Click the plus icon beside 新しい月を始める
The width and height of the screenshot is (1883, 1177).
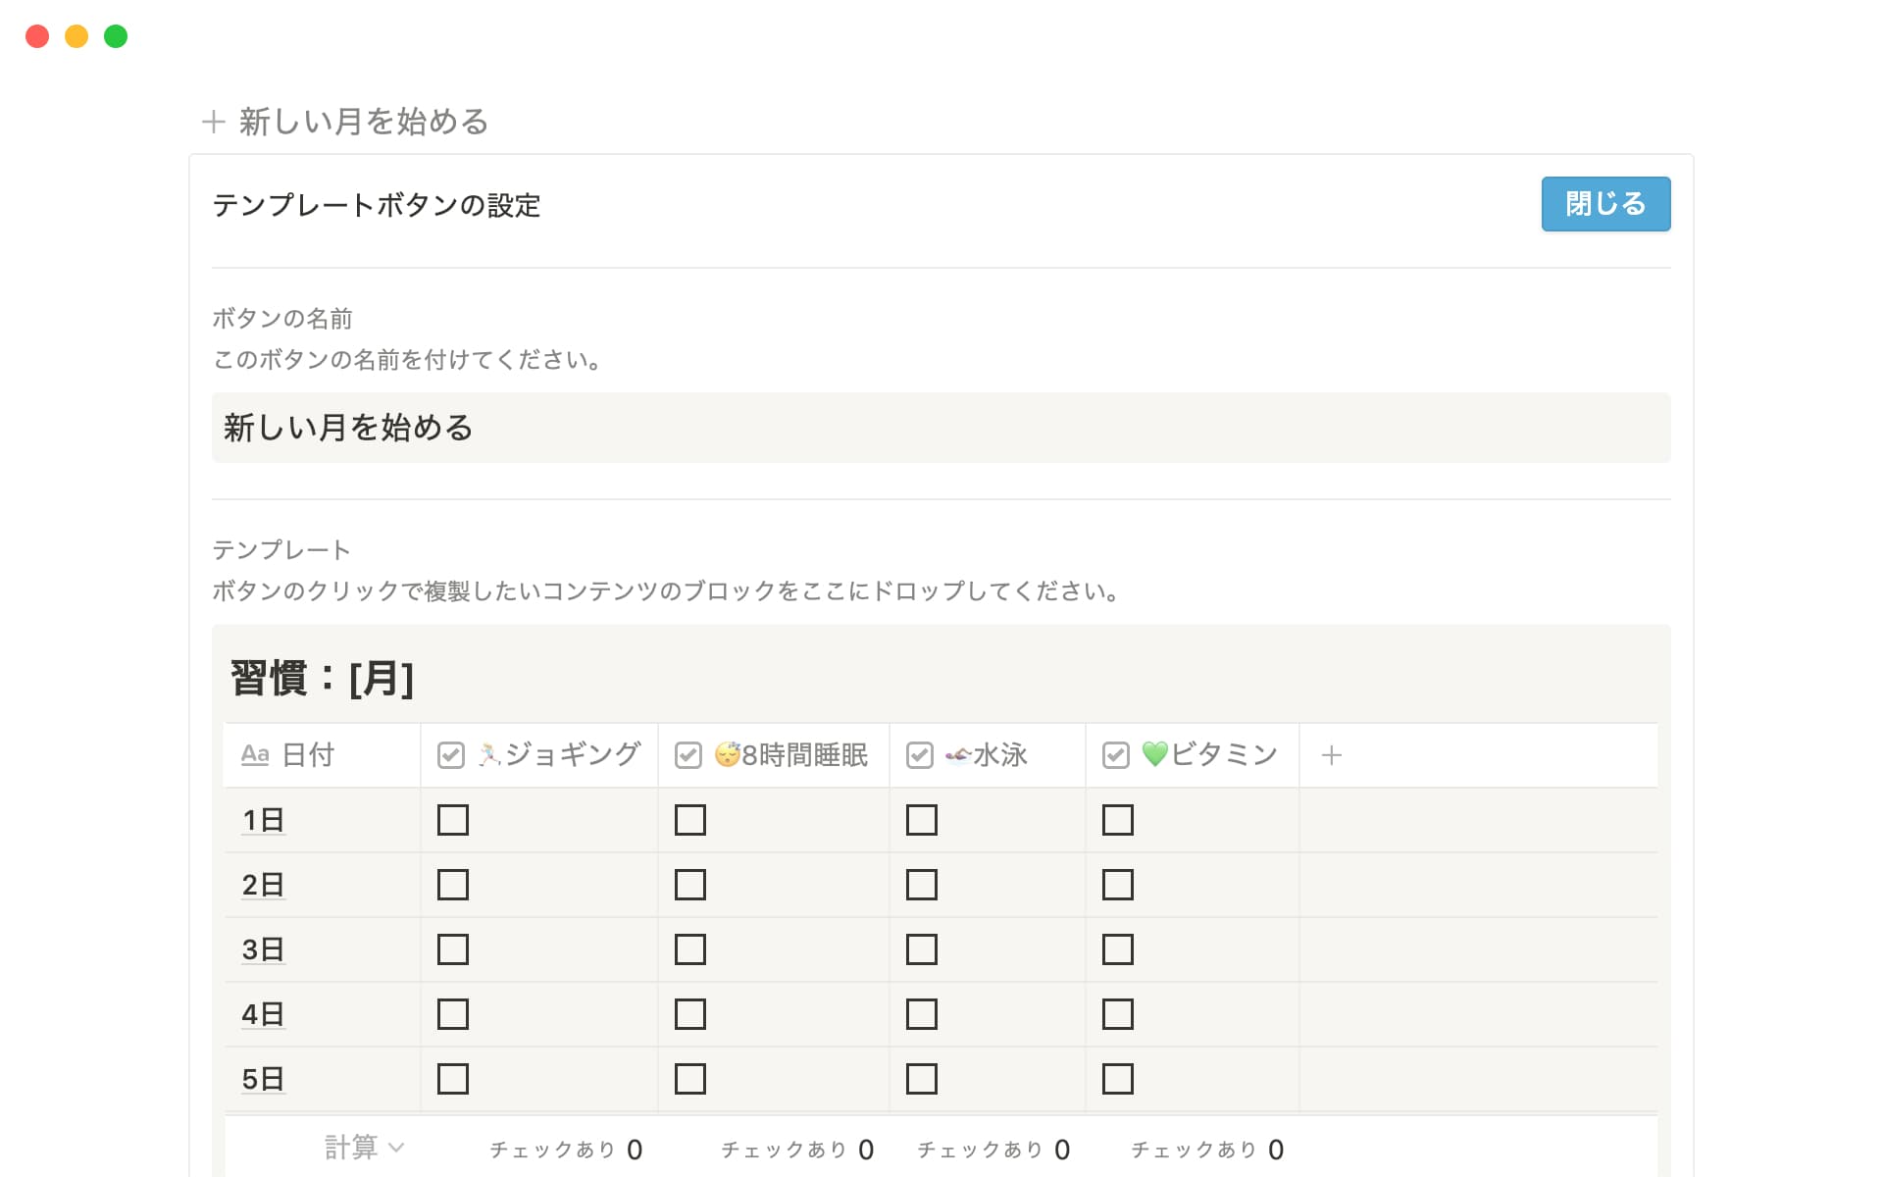tap(213, 122)
